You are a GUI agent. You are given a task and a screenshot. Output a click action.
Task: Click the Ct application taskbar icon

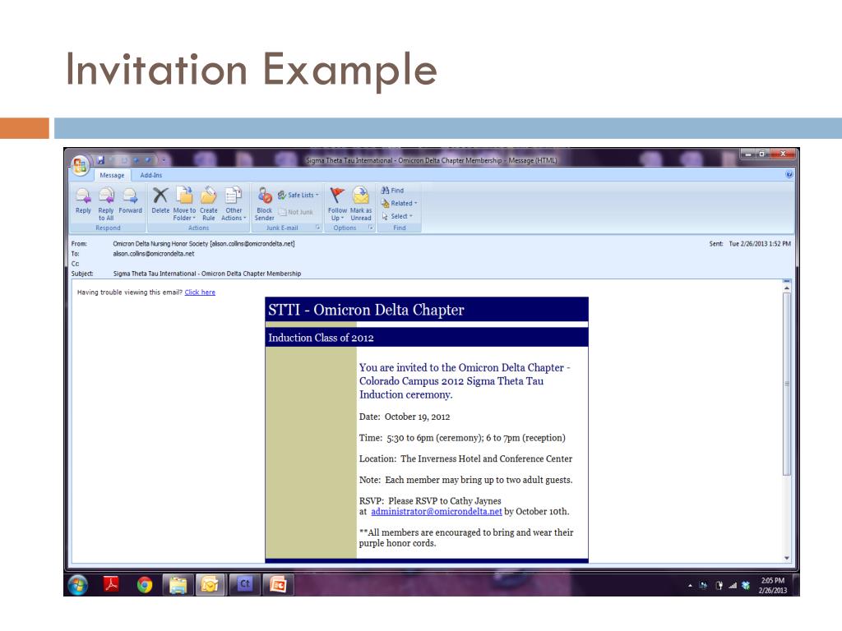coord(245,584)
